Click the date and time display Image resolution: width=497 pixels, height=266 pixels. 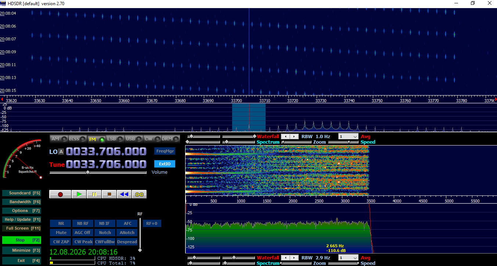click(x=83, y=252)
